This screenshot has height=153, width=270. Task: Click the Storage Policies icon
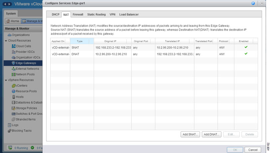[x=13, y=108]
